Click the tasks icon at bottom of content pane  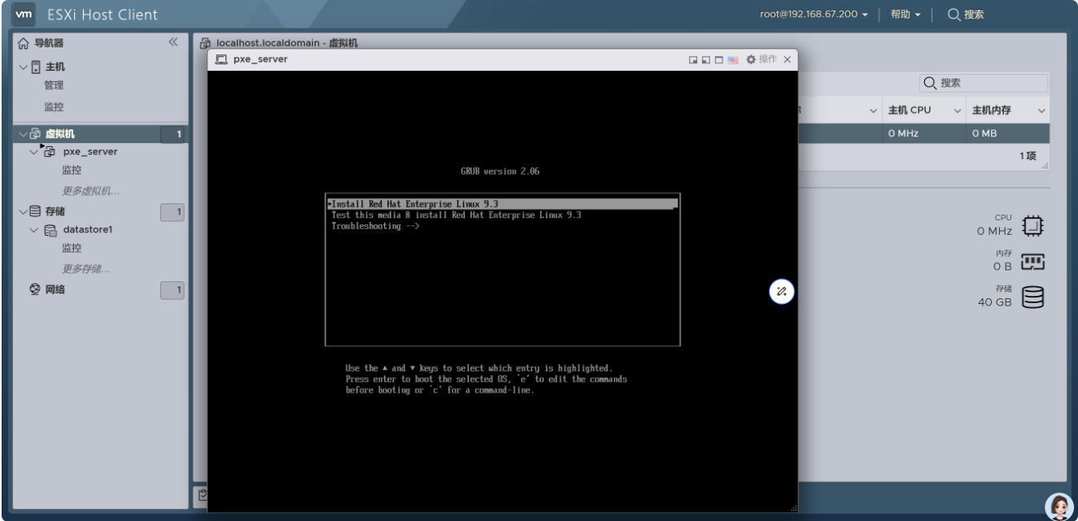203,493
